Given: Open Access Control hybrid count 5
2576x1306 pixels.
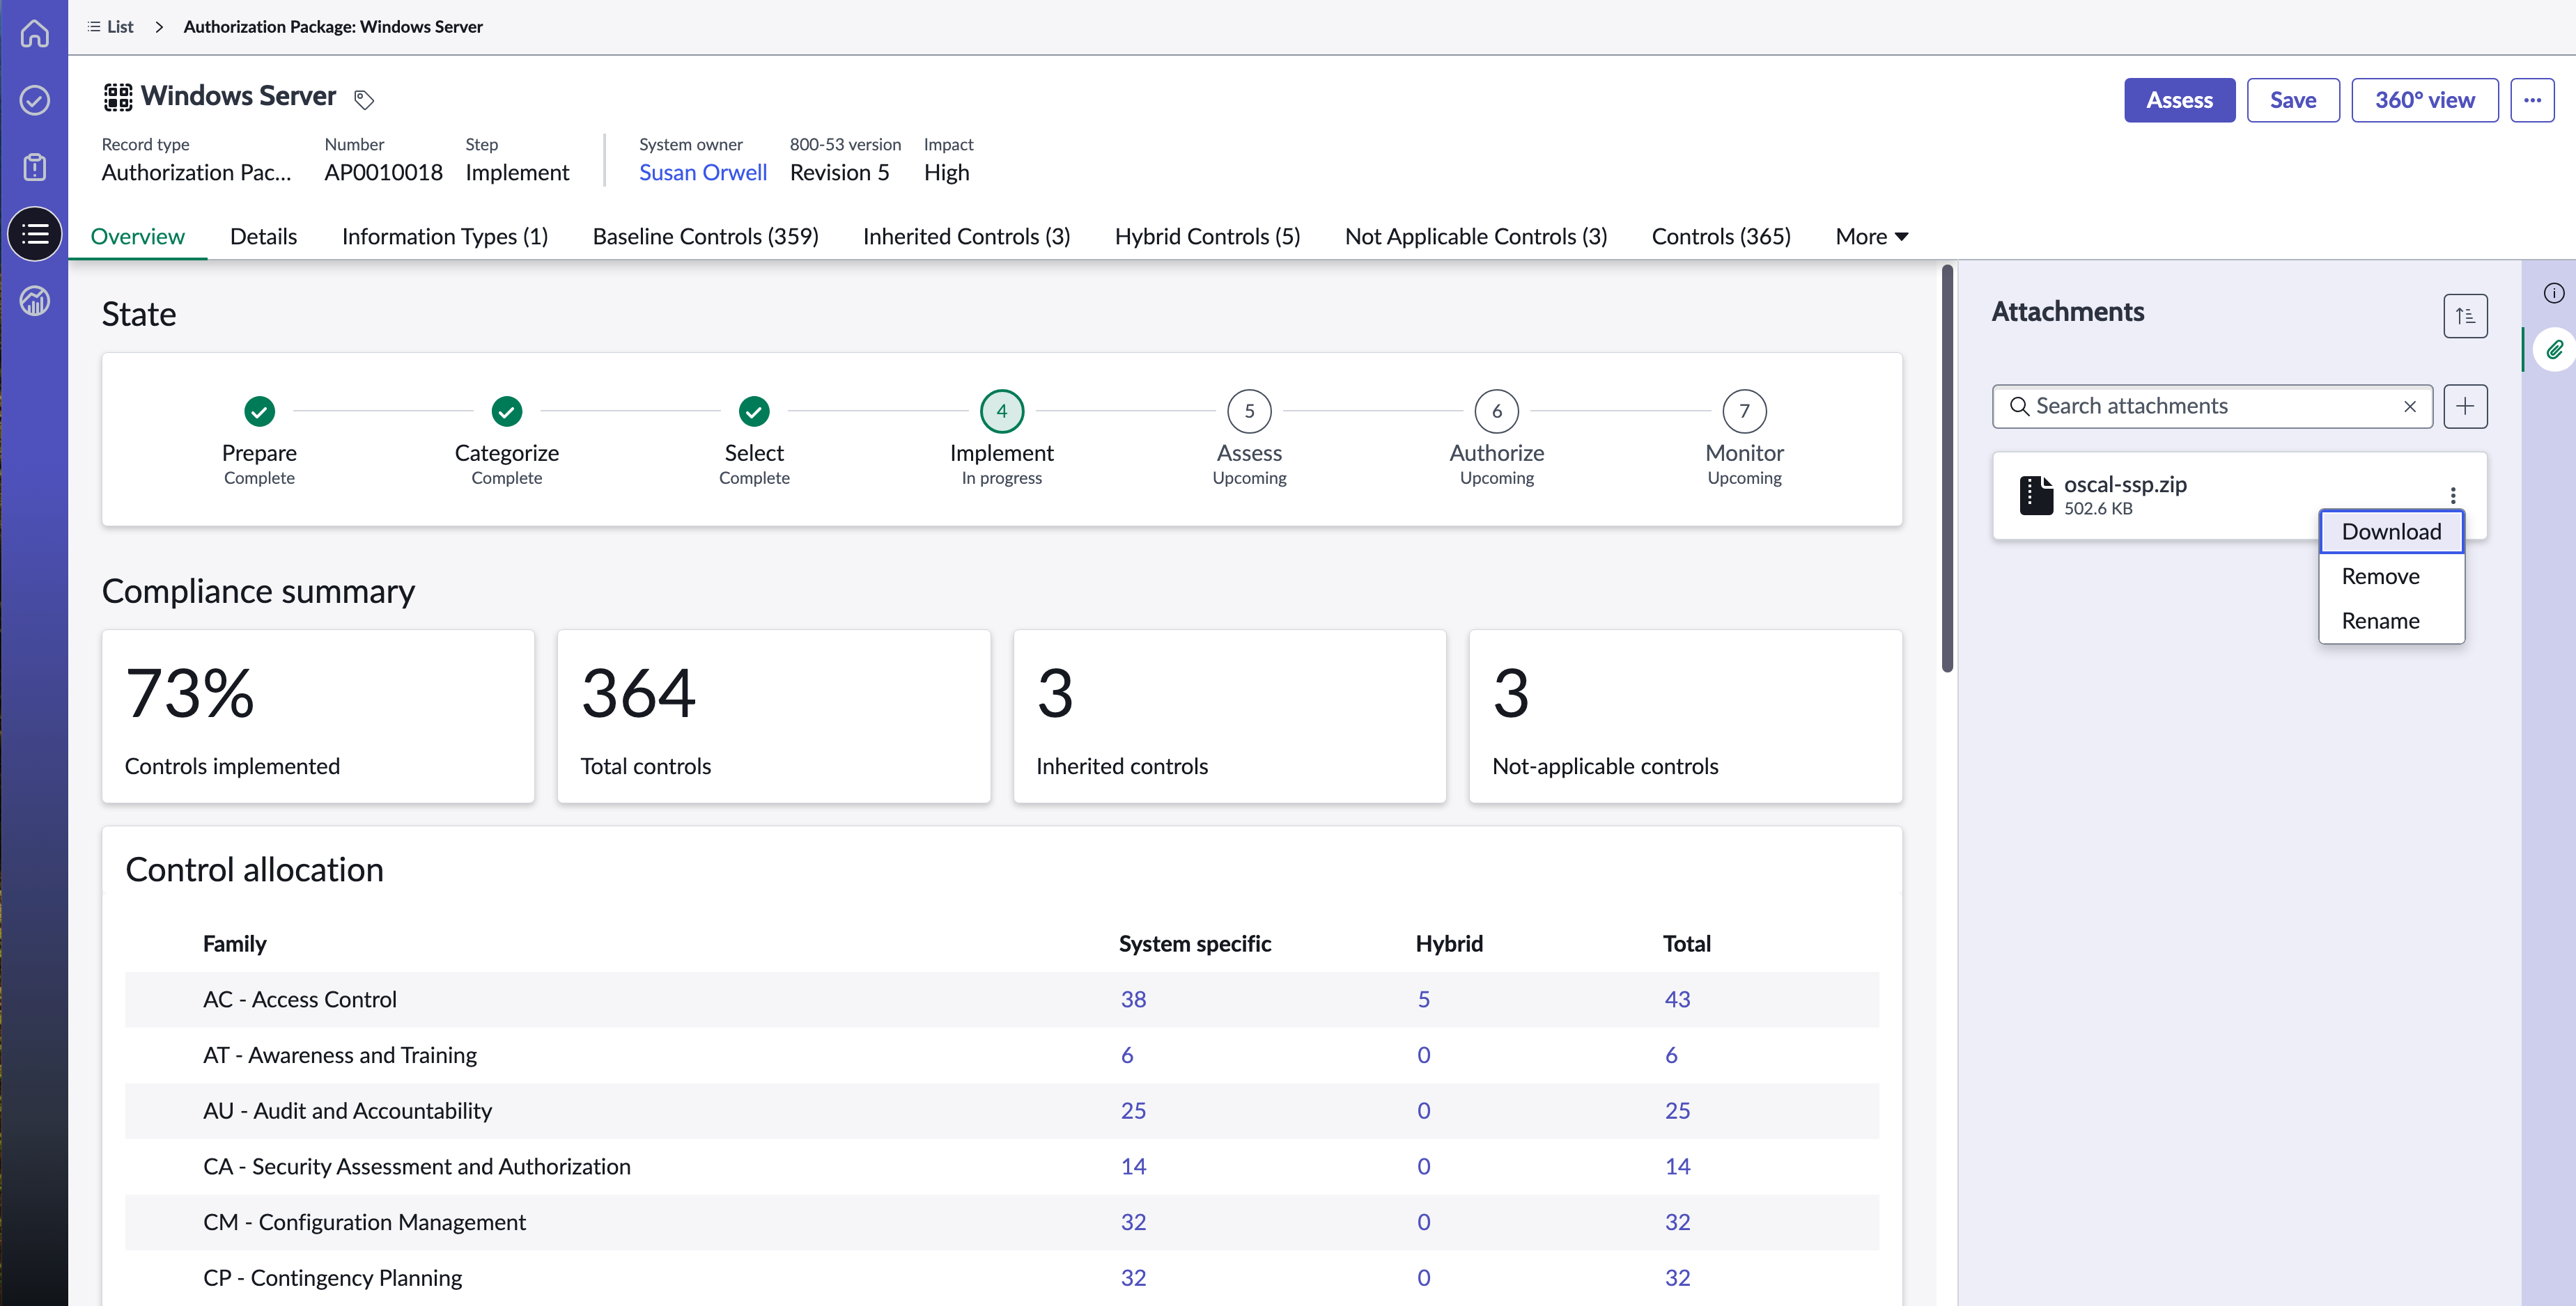Looking at the screenshot, I should coord(1424,999).
